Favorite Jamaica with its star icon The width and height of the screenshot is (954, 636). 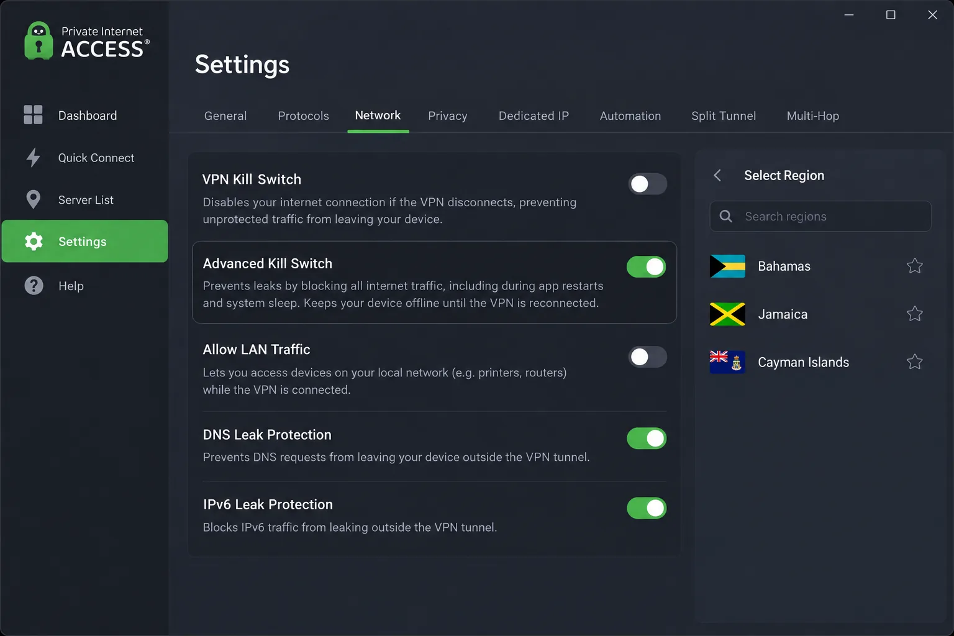coord(914,314)
